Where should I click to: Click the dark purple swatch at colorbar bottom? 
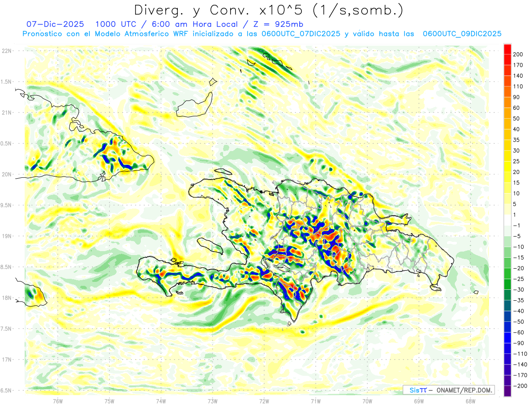pyautogui.click(x=507, y=391)
